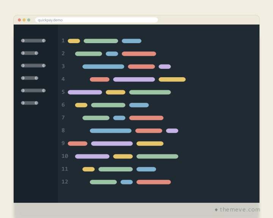The height and width of the screenshot is (218, 273).
Task: Click the red token on line 8
Action: [x=149, y=131]
